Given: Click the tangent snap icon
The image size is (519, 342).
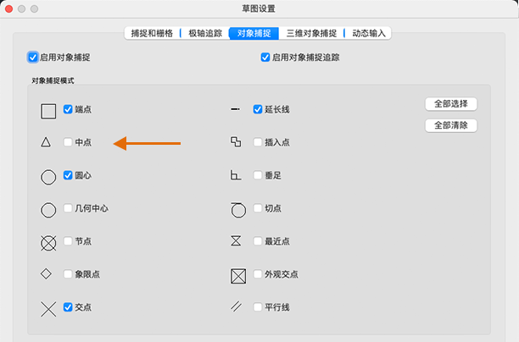Looking at the screenshot, I should pos(238,210).
